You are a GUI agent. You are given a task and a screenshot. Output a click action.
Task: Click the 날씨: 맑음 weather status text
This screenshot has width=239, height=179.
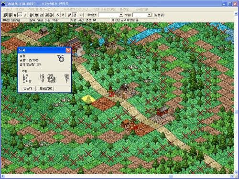coord(36,20)
